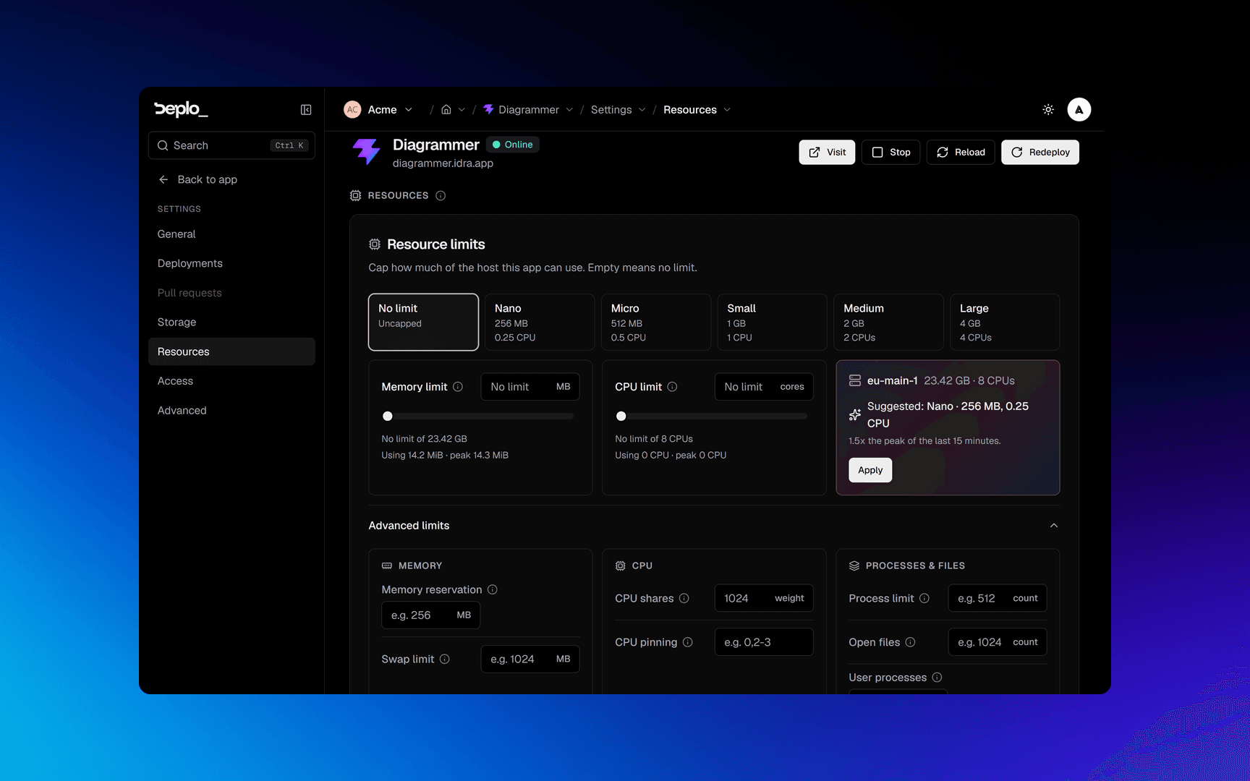Open the user avatar menu
This screenshot has height=781, width=1250.
pos(1079,110)
